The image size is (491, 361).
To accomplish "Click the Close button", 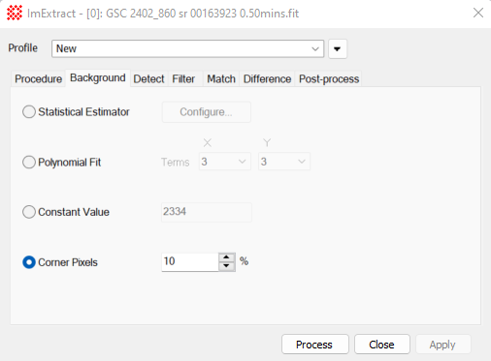I will click(382, 345).
